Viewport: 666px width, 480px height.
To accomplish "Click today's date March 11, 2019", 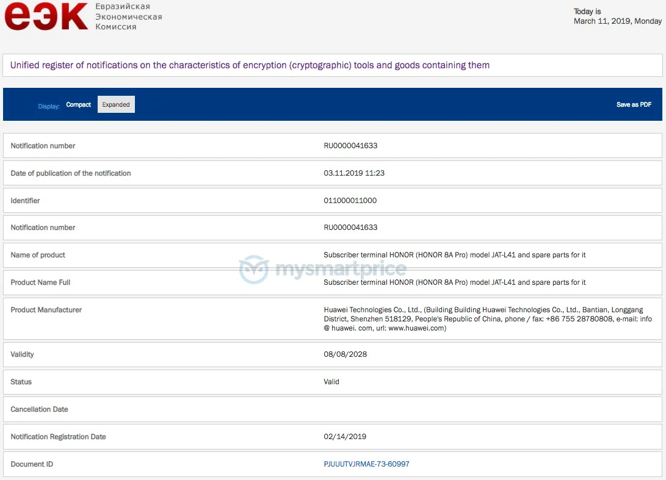I will click(x=617, y=21).
